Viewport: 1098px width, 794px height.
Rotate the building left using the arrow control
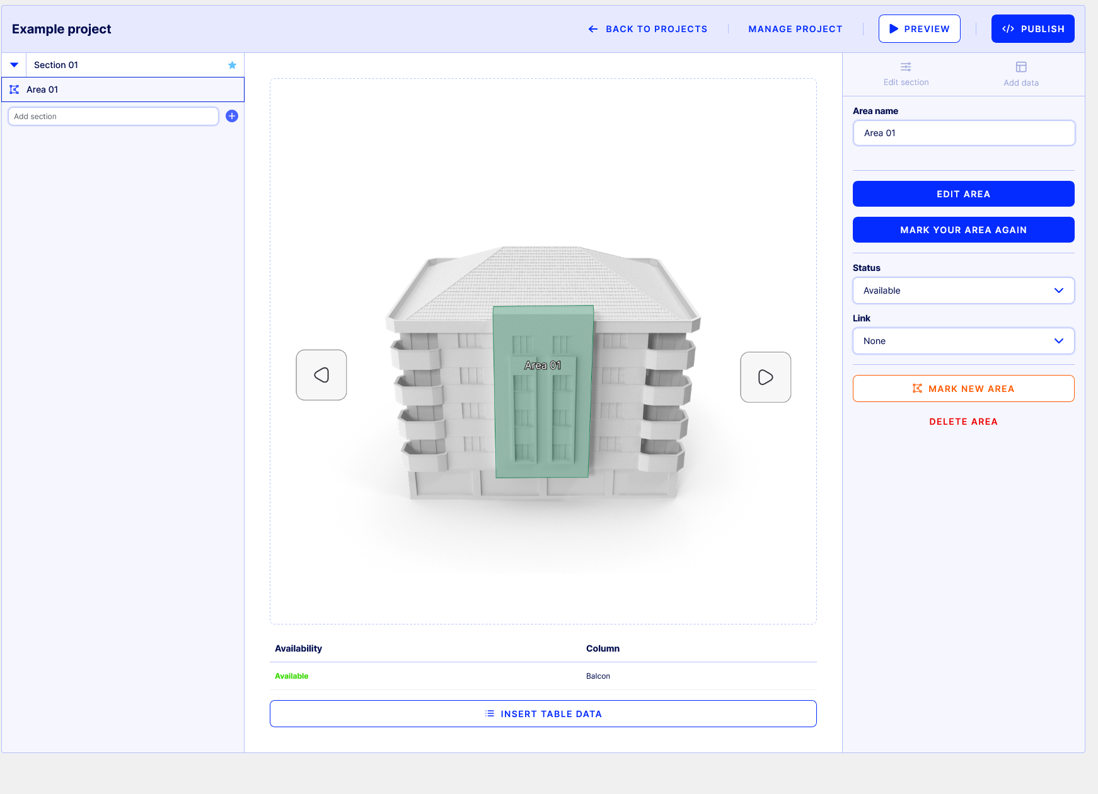tap(321, 375)
